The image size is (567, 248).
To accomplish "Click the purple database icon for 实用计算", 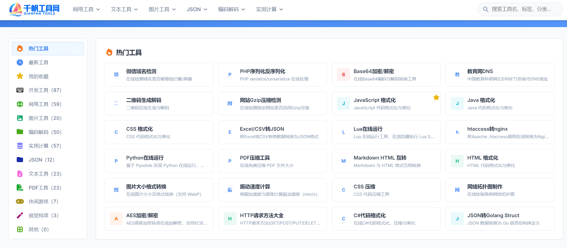I will point(20,146).
